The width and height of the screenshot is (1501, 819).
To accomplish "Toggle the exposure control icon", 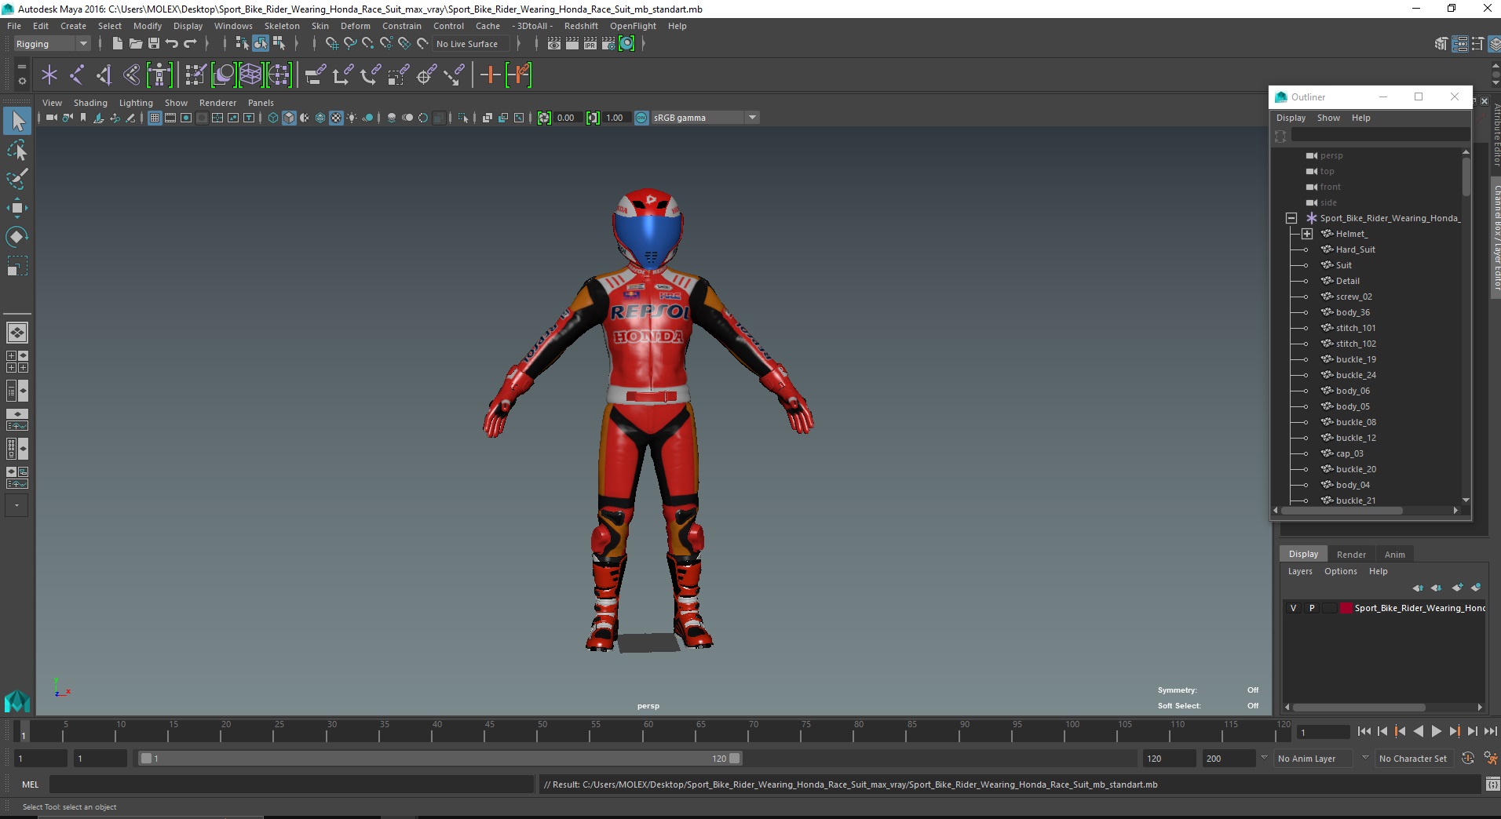I will click(x=544, y=118).
